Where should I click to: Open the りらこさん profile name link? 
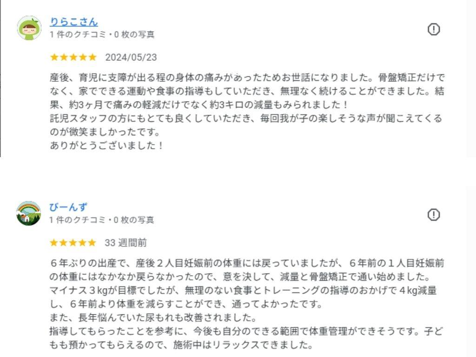pos(73,22)
